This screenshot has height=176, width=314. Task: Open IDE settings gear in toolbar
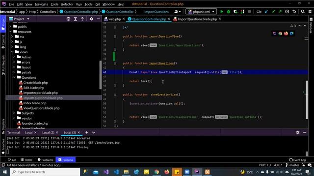[x=310, y=12]
